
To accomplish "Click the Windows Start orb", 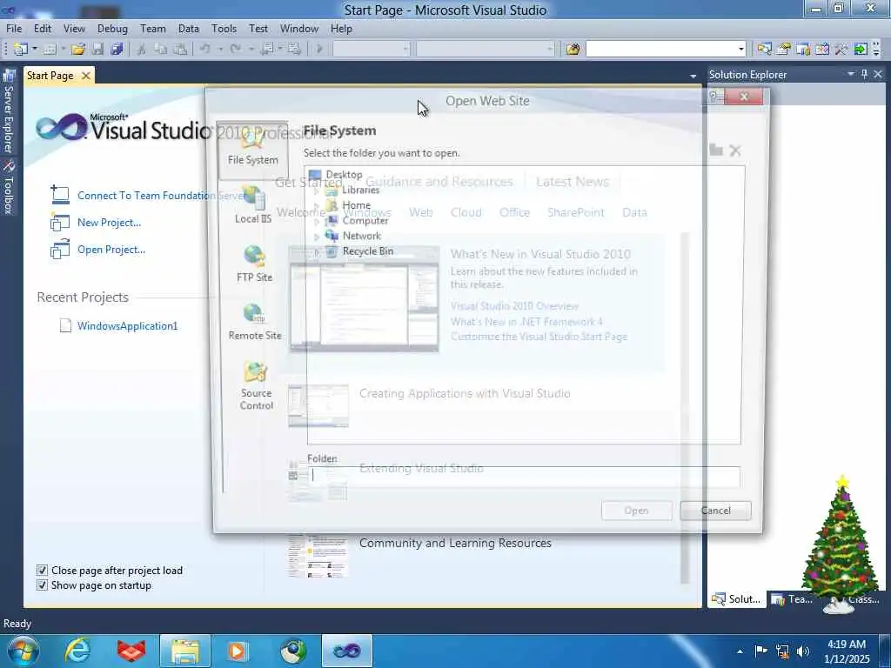I will coord(23,651).
